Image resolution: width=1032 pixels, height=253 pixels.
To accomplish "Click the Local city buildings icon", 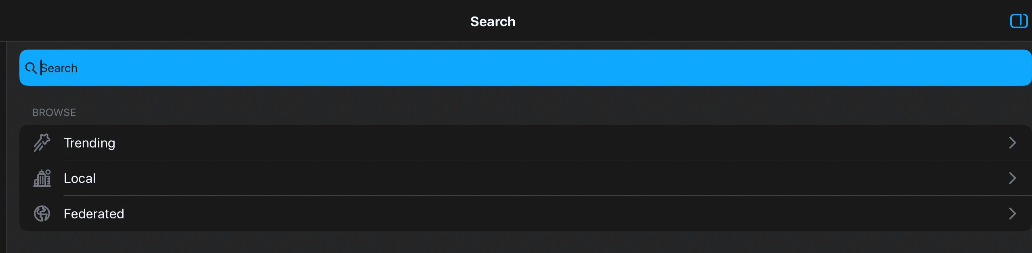I will point(42,178).
